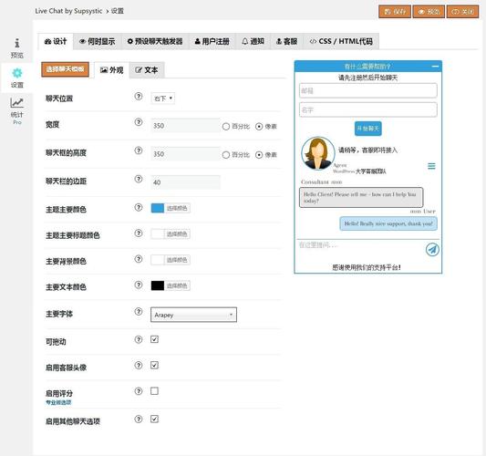This screenshot has height=456, width=486.
Task: Open the 聊天位置 右下 dropdown
Action: 162,98
